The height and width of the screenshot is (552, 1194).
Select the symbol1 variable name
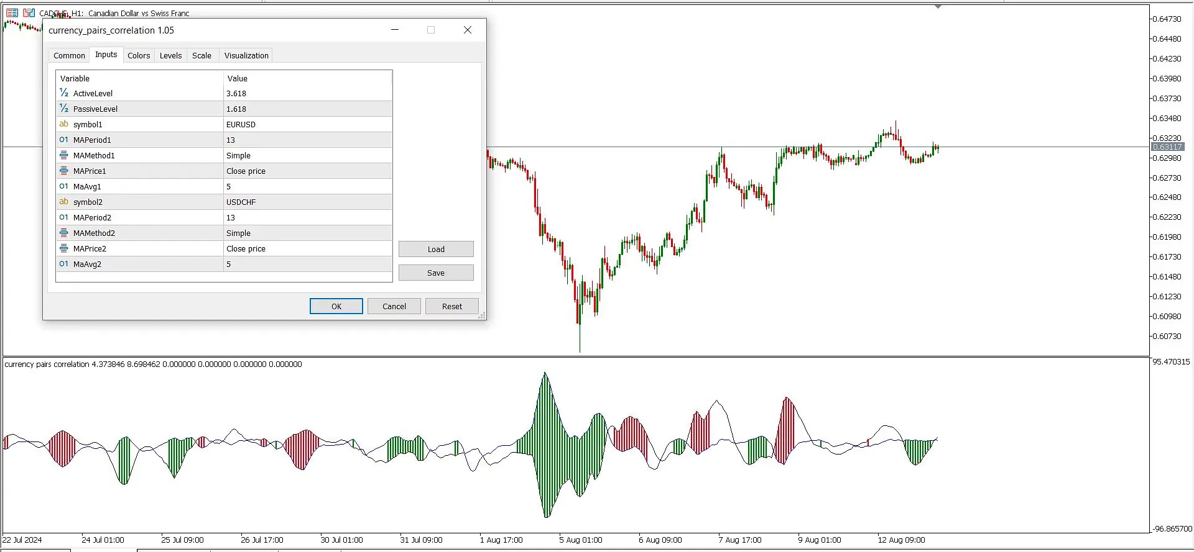pyautogui.click(x=88, y=124)
